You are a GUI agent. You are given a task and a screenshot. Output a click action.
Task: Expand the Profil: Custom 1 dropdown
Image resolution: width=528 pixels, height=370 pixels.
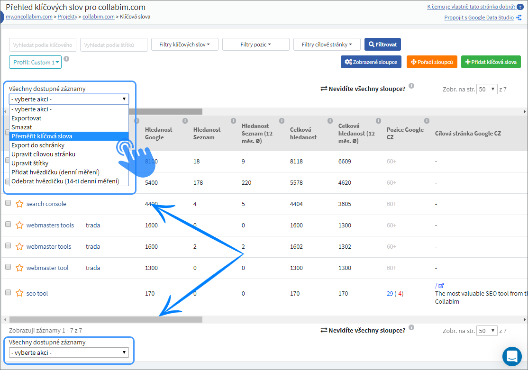pos(36,62)
